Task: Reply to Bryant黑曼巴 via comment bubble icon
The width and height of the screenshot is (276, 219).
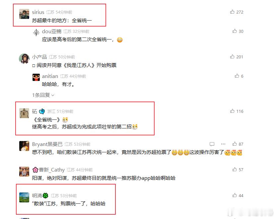Action: tap(212, 144)
